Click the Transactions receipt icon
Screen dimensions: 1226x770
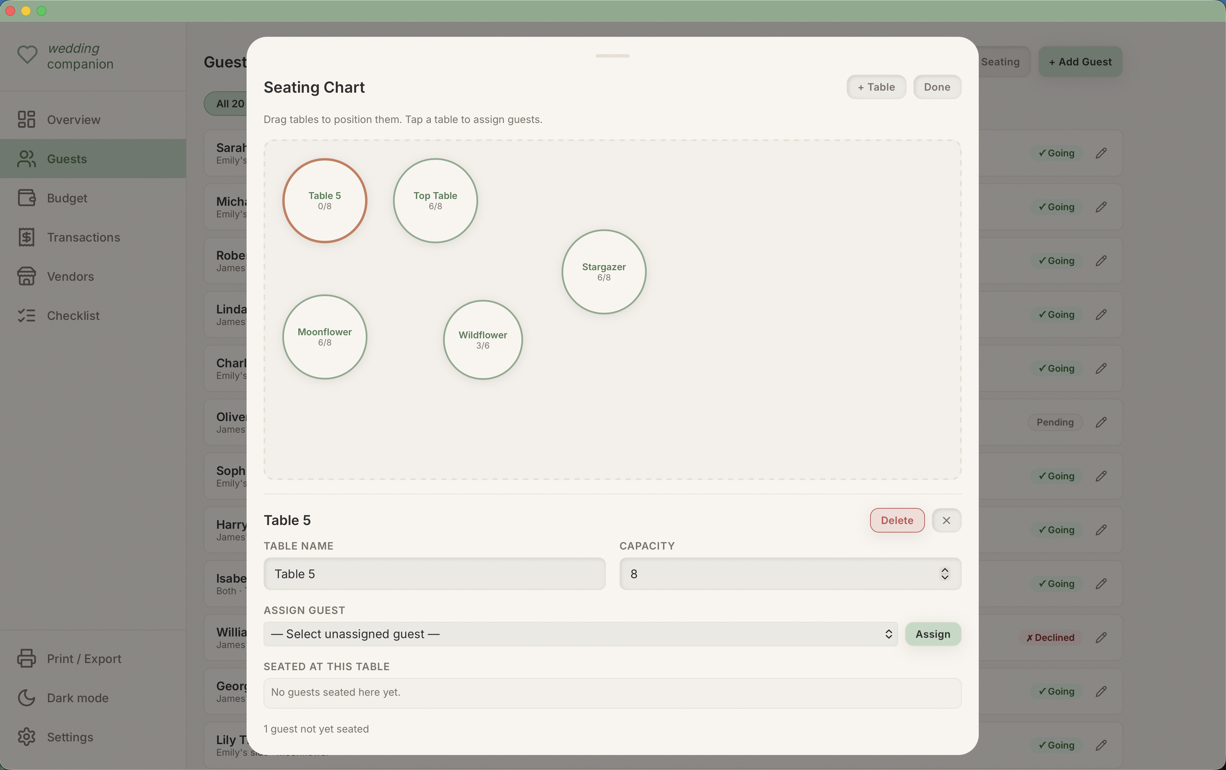[x=27, y=237]
